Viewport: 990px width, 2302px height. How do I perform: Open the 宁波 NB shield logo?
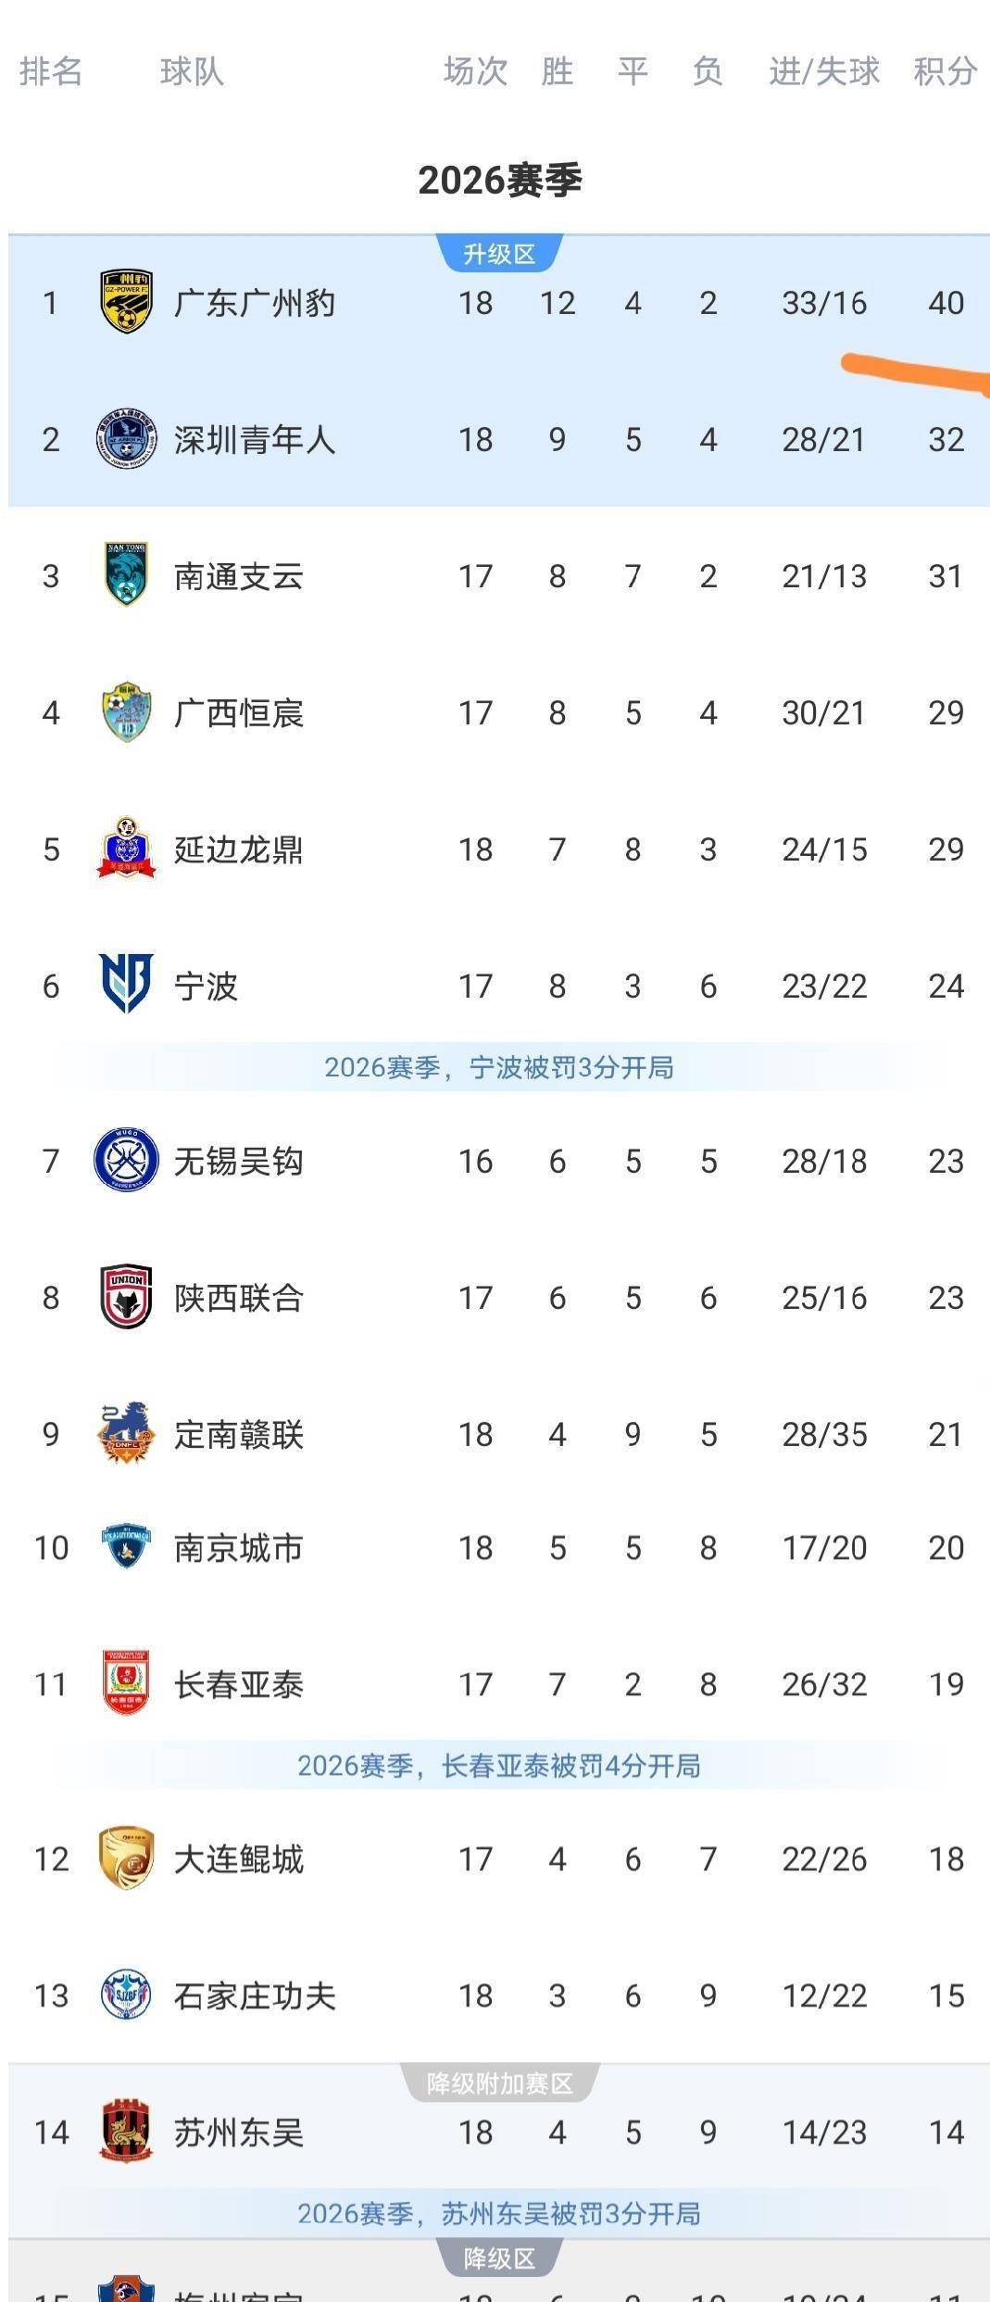click(126, 985)
